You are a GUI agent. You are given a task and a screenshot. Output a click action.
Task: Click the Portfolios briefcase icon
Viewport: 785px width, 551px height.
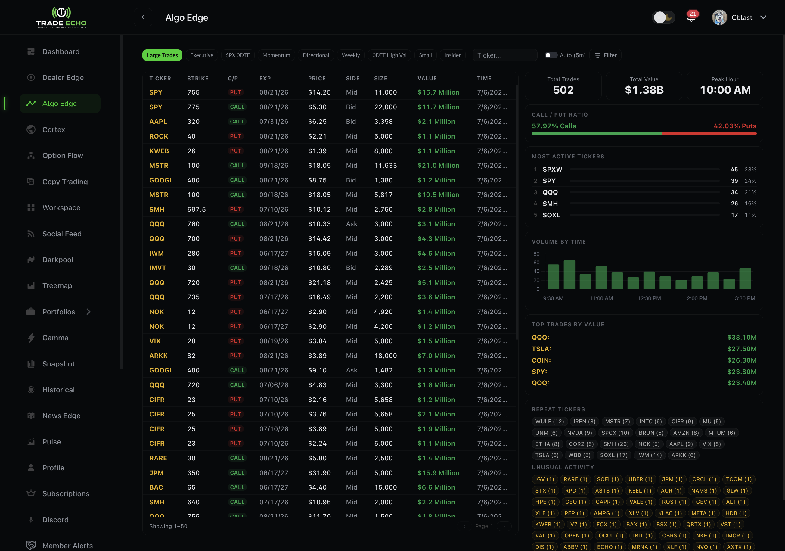31,312
